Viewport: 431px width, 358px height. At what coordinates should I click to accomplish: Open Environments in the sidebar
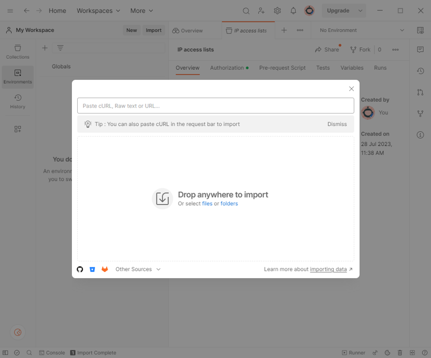coord(18,77)
